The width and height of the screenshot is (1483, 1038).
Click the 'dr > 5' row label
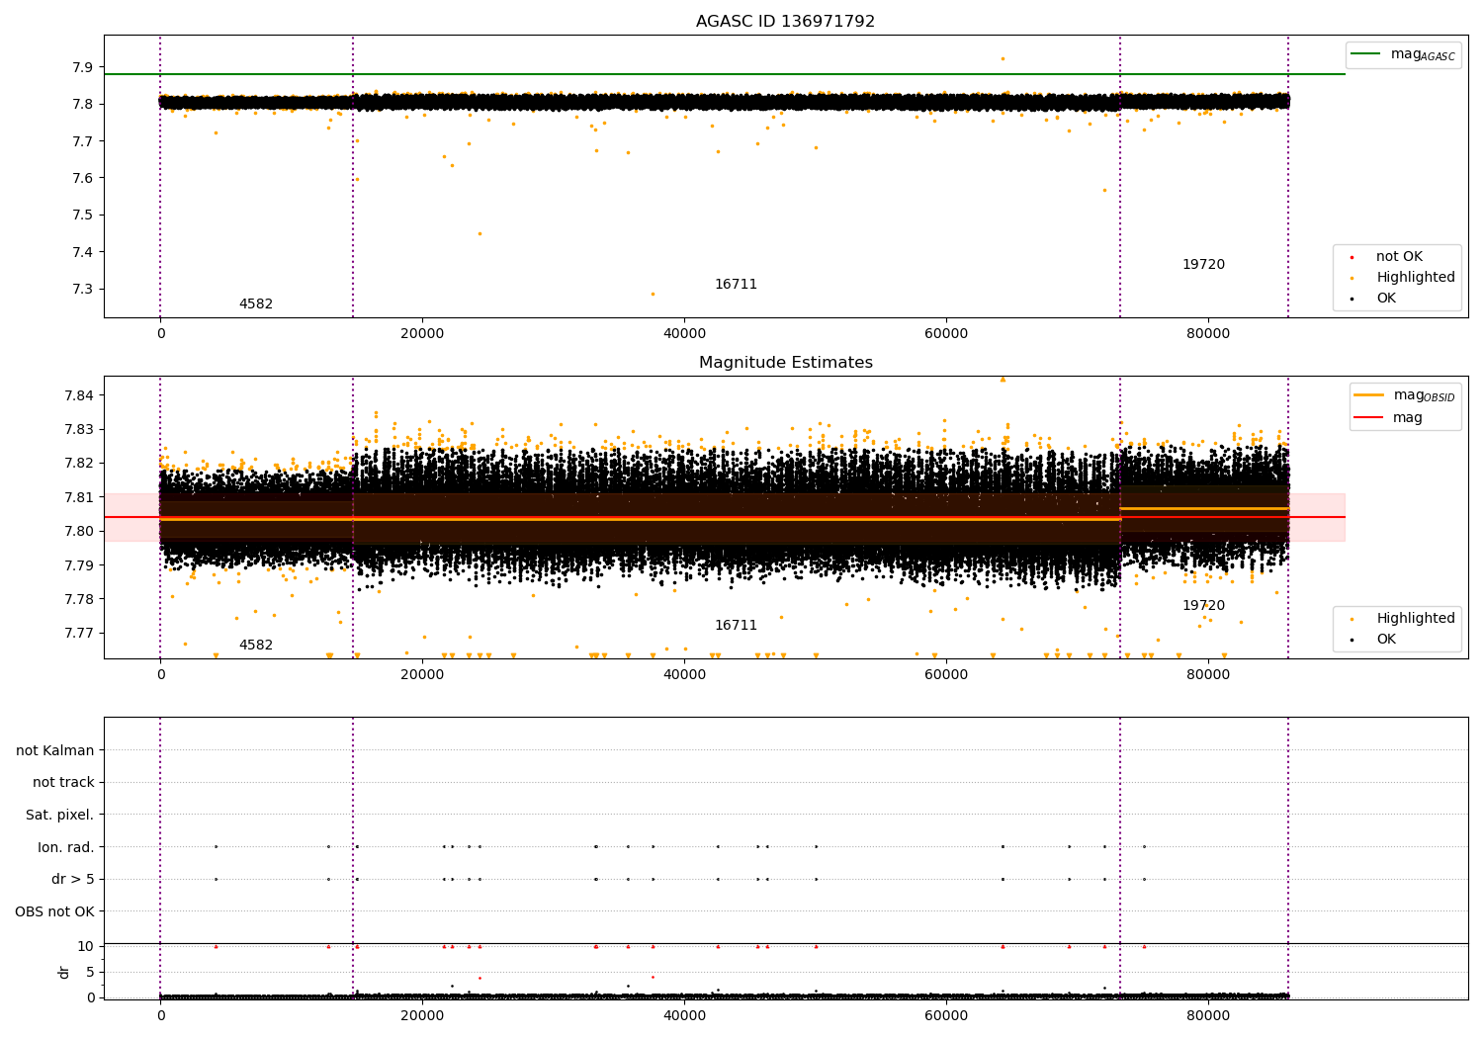tap(73, 880)
